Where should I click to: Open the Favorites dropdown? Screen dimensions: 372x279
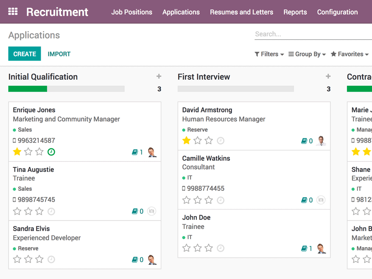point(350,54)
